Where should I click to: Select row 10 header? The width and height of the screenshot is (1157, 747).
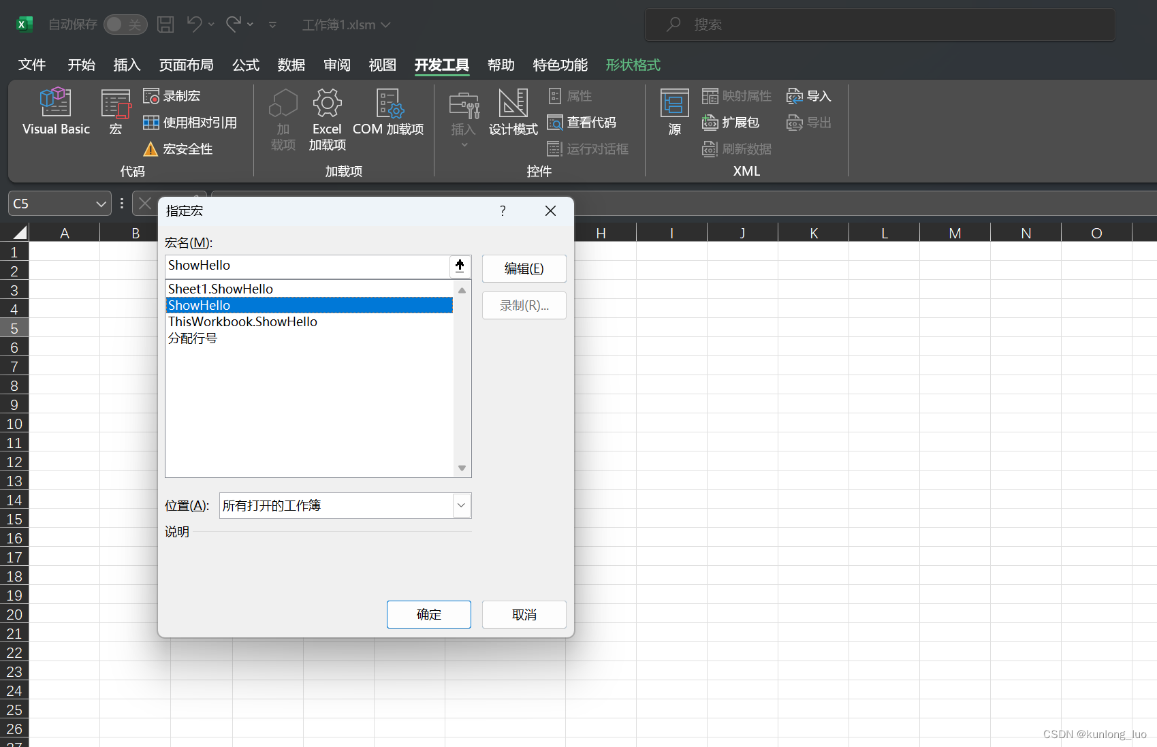coord(14,424)
